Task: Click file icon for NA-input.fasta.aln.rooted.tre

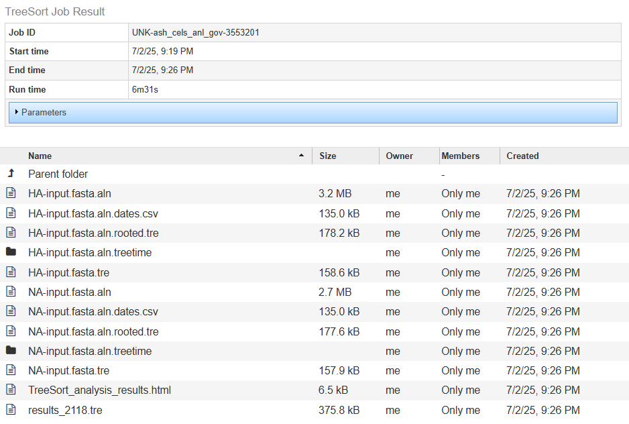Action: coord(11,331)
